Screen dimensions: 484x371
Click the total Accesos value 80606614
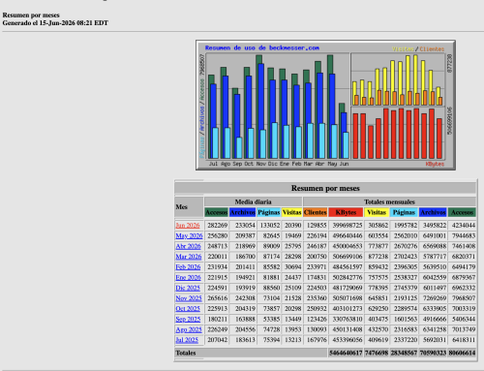[462, 353]
